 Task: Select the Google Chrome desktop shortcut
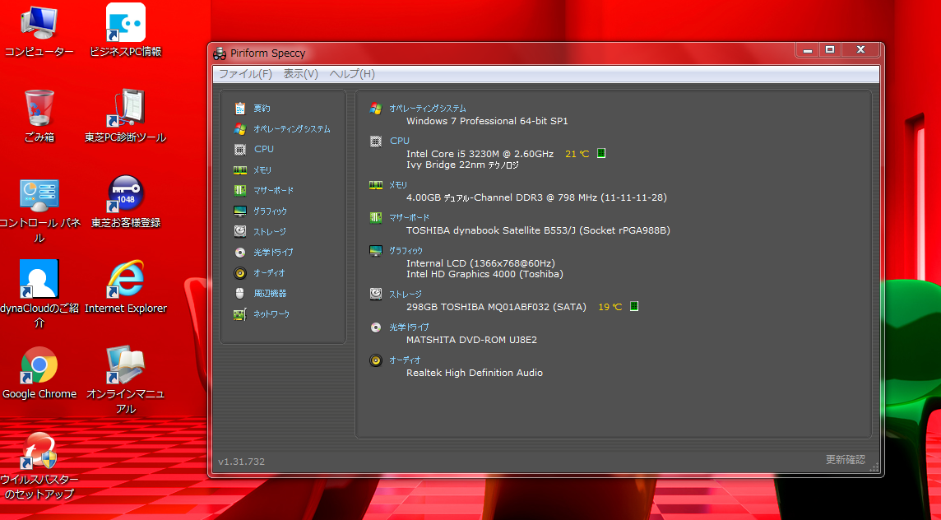coord(39,372)
